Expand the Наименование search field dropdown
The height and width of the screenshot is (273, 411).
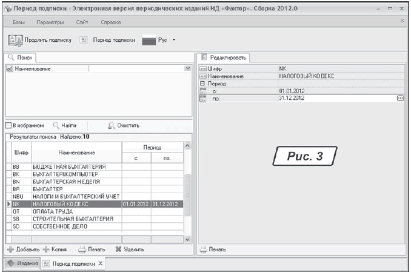click(187, 68)
